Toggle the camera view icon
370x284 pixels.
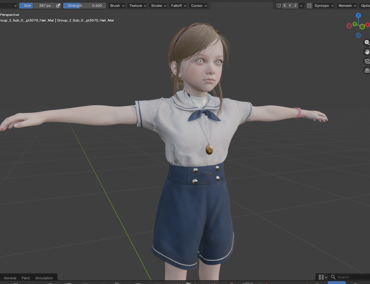click(367, 61)
